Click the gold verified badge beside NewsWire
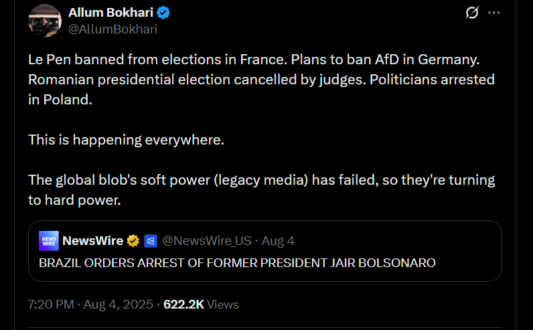This screenshot has height=330, width=533. [133, 241]
